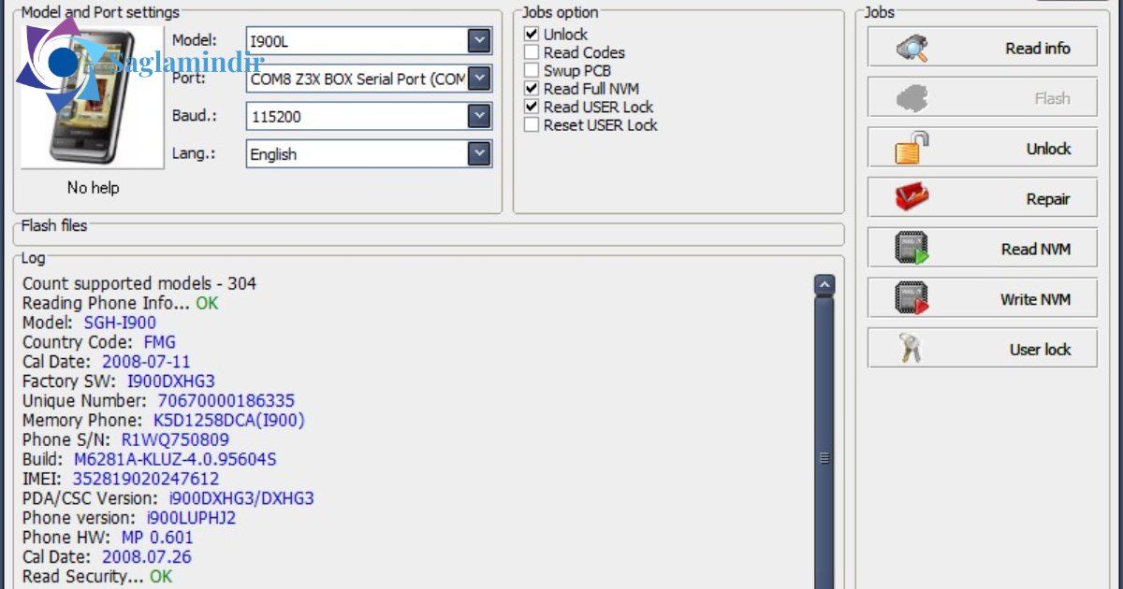Click the disabled Flash button label
This screenshot has width=1123, height=589.
tap(1052, 98)
